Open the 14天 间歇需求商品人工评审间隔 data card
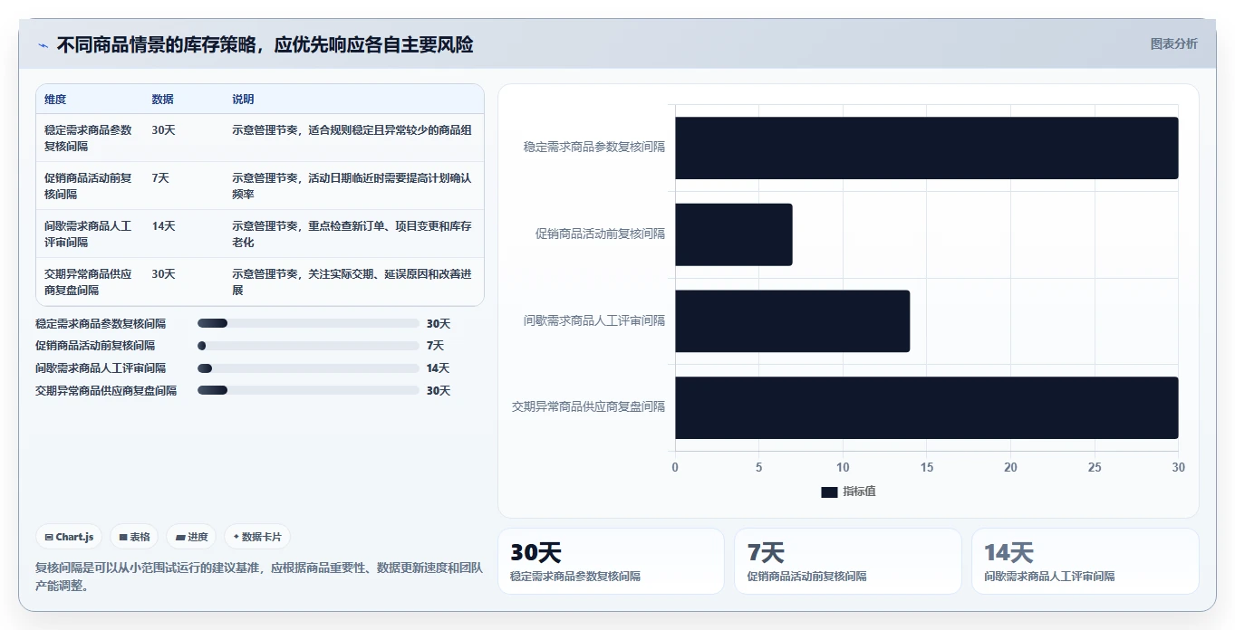Image resolution: width=1235 pixels, height=630 pixels. [1085, 561]
